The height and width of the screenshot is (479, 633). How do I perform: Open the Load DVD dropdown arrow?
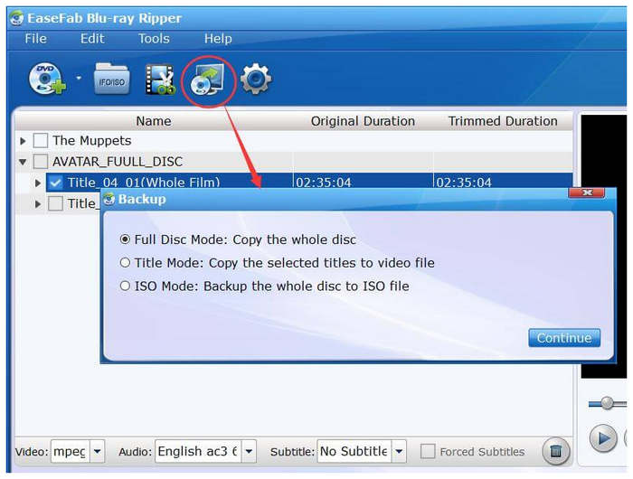pos(79,78)
